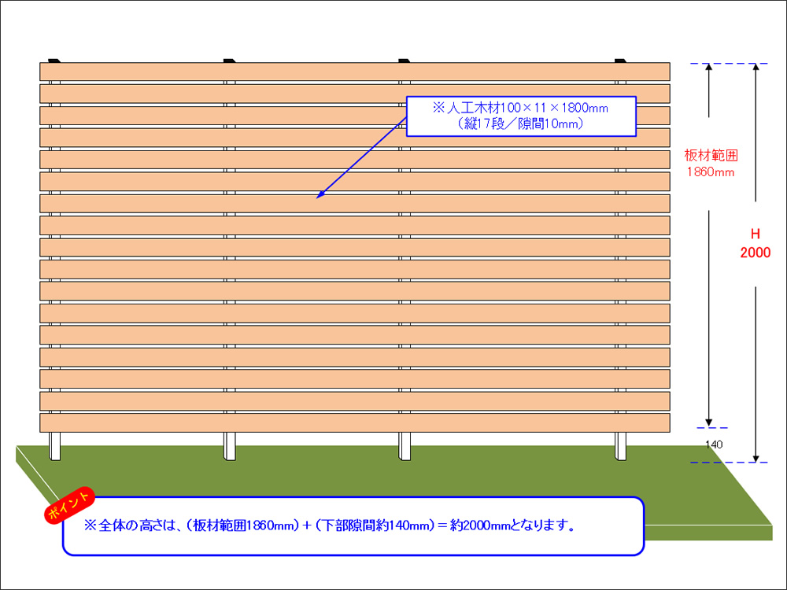The height and width of the screenshot is (590, 787).
Task: Click the 板材範囲 label in red
Action: 711,156
